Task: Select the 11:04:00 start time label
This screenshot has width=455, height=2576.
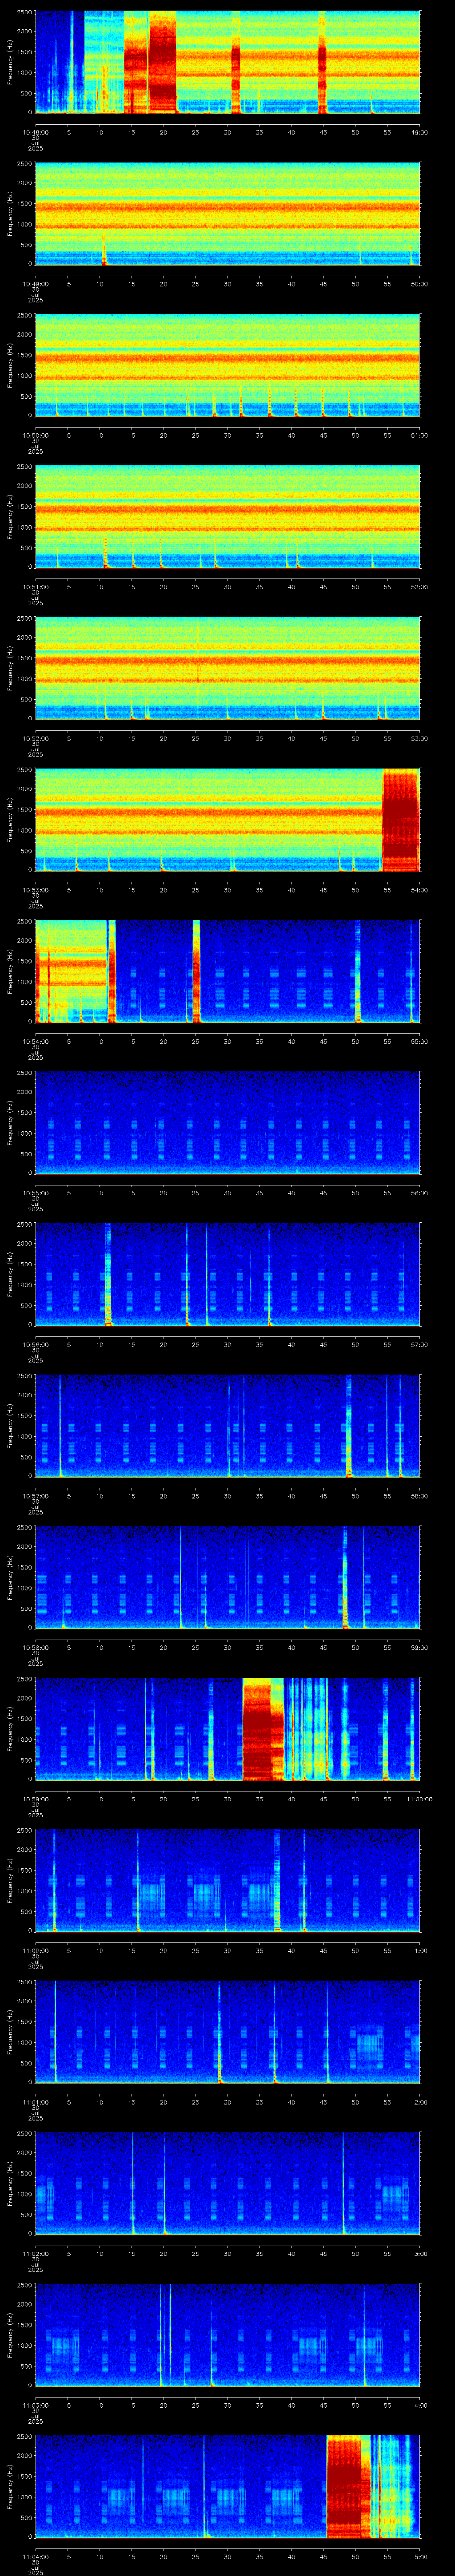Action: click(35, 2557)
